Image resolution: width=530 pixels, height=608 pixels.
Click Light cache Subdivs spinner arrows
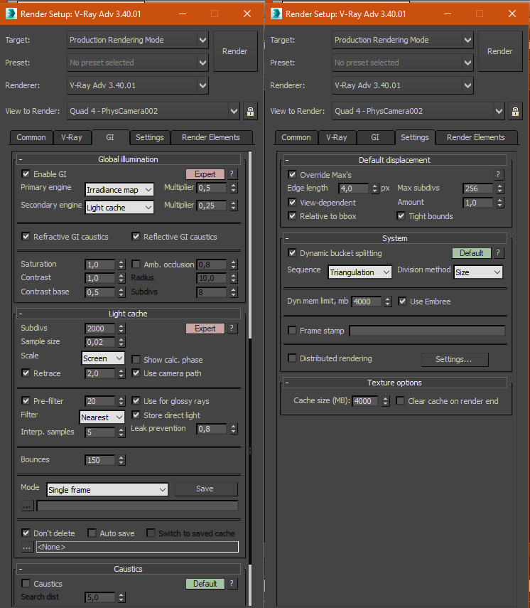point(121,329)
